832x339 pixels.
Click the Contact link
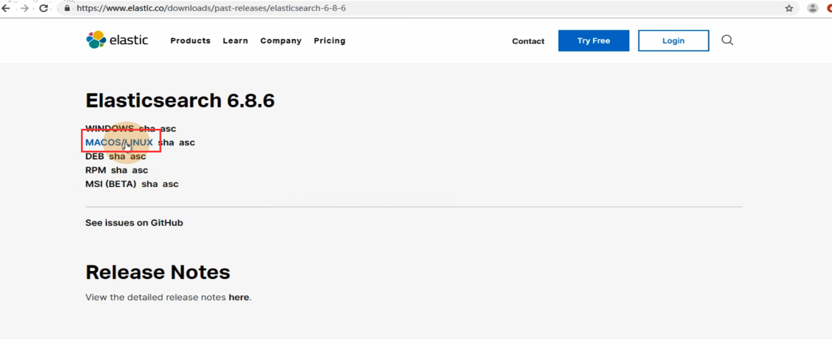pos(528,41)
